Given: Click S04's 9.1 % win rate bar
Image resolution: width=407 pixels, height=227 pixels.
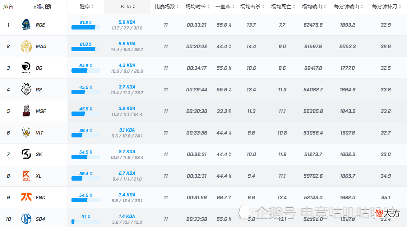Looking at the screenshot, I should coord(85,222).
